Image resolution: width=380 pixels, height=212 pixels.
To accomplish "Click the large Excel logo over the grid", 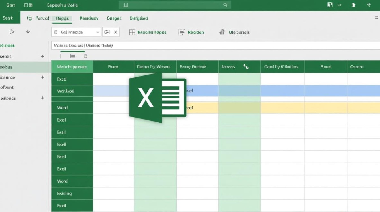I will pos(157,98).
